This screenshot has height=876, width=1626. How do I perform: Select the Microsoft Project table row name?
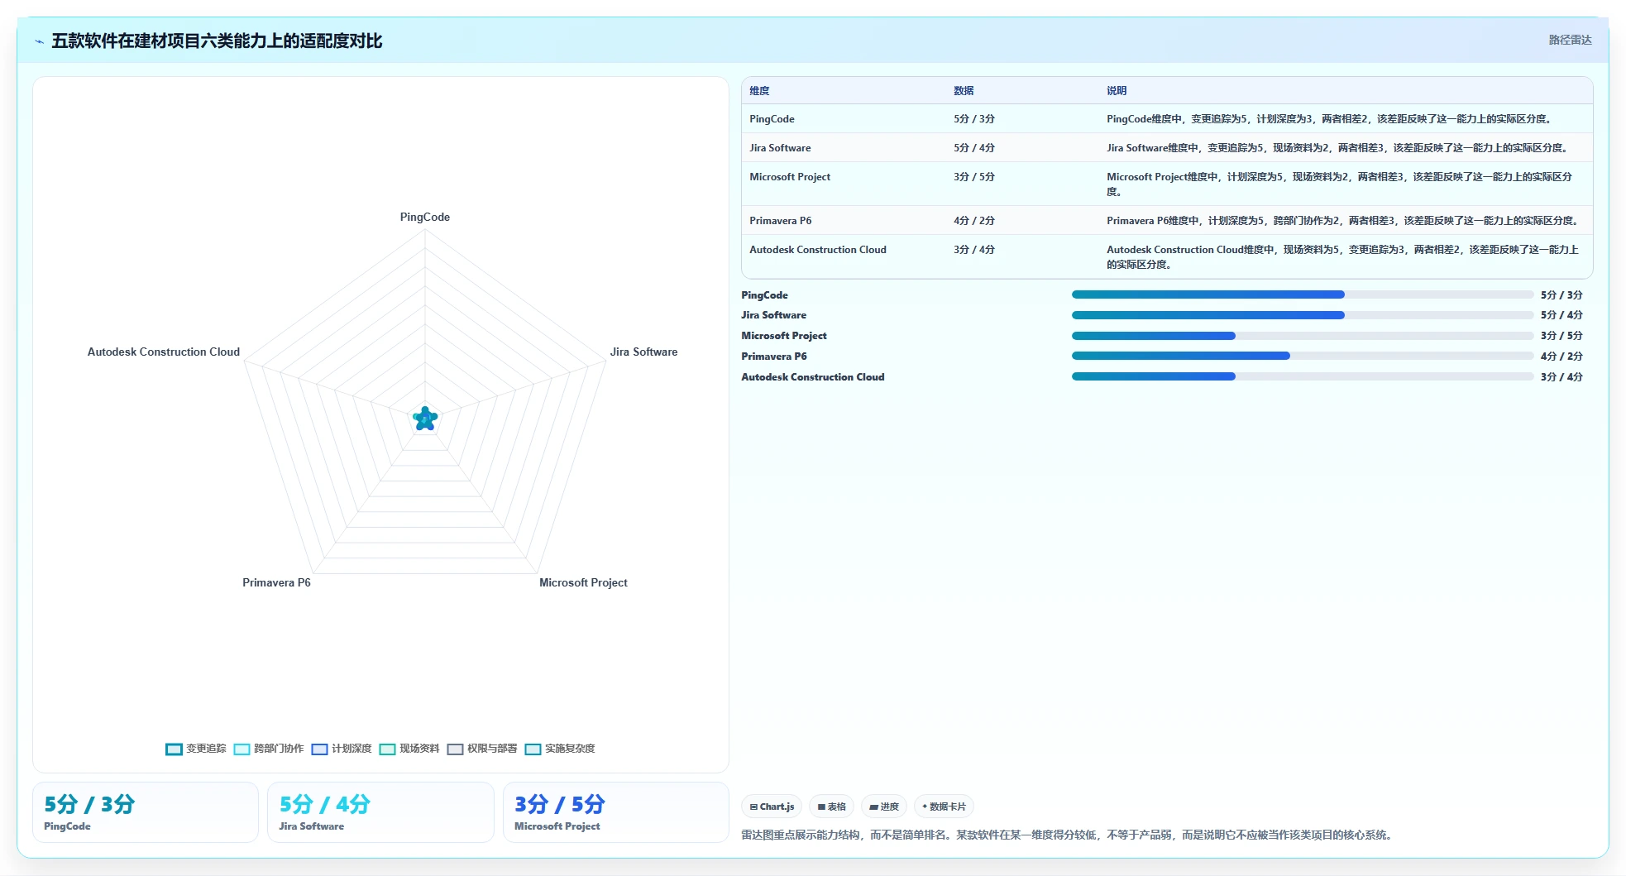tap(790, 177)
